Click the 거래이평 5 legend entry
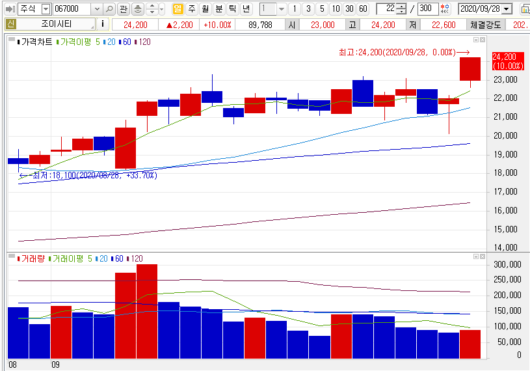 [x=70, y=258]
